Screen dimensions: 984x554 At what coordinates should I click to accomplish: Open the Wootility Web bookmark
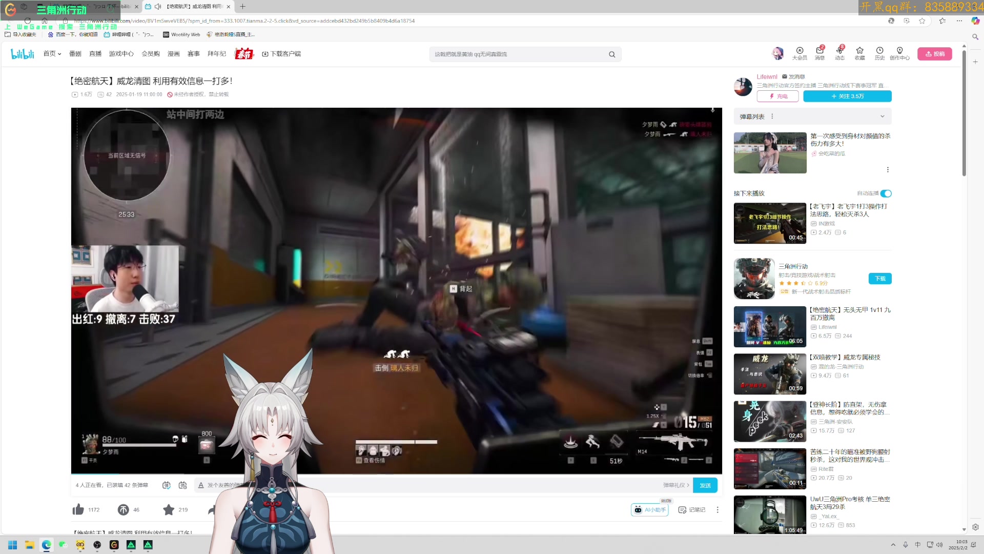point(181,35)
